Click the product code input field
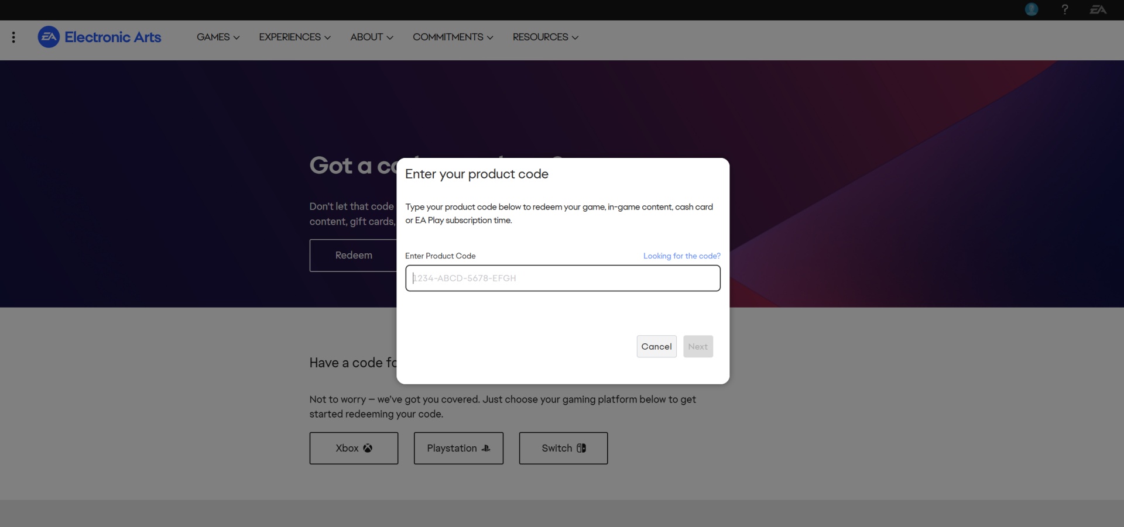The width and height of the screenshot is (1124, 527). click(x=563, y=278)
